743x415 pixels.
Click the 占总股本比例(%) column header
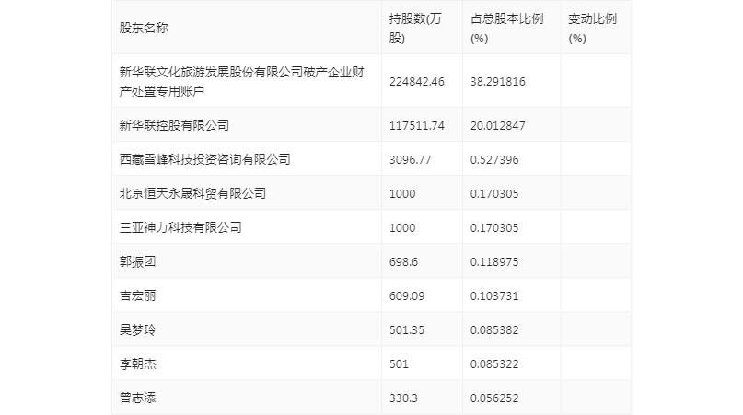click(506, 28)
